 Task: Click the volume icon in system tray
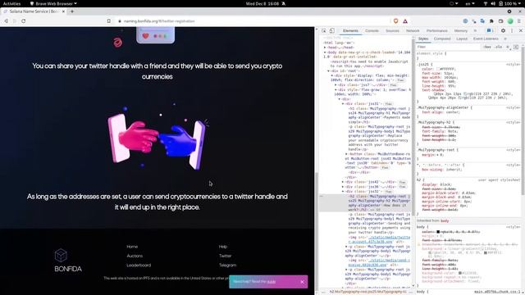[x=493, y=3]
